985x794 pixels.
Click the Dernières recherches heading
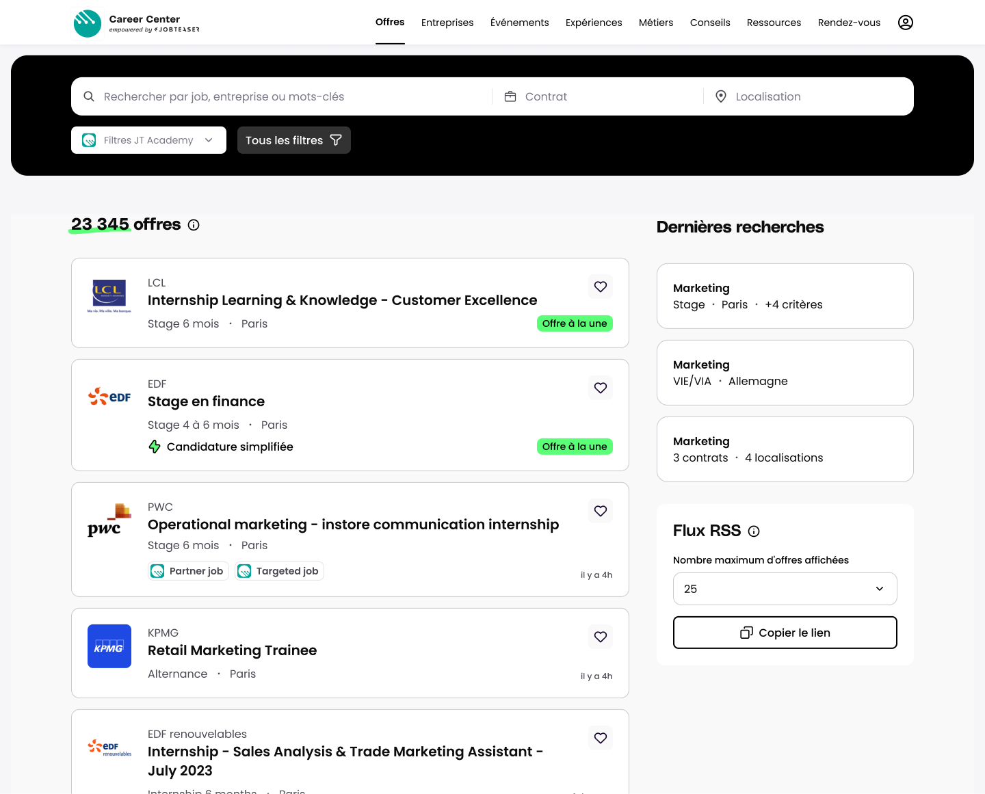click(x=740, y=227)
